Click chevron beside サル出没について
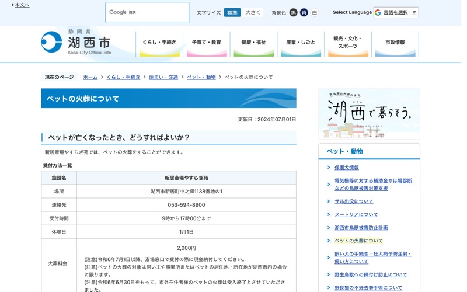467x292 pixels. point(329,201)
